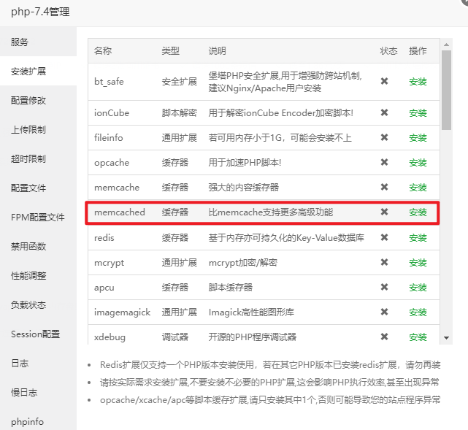Click the 安全扩展 type cell
The width and height of the screenshot is (468, 430).
click(x=179, y=82)
